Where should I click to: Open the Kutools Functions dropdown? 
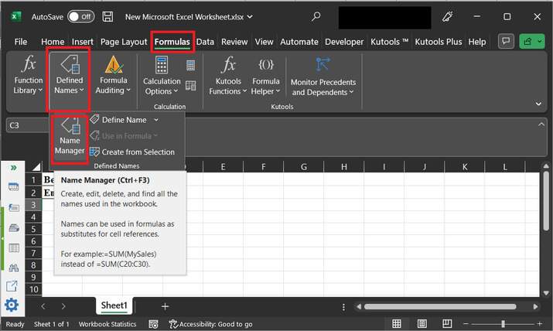coord(228,76)
